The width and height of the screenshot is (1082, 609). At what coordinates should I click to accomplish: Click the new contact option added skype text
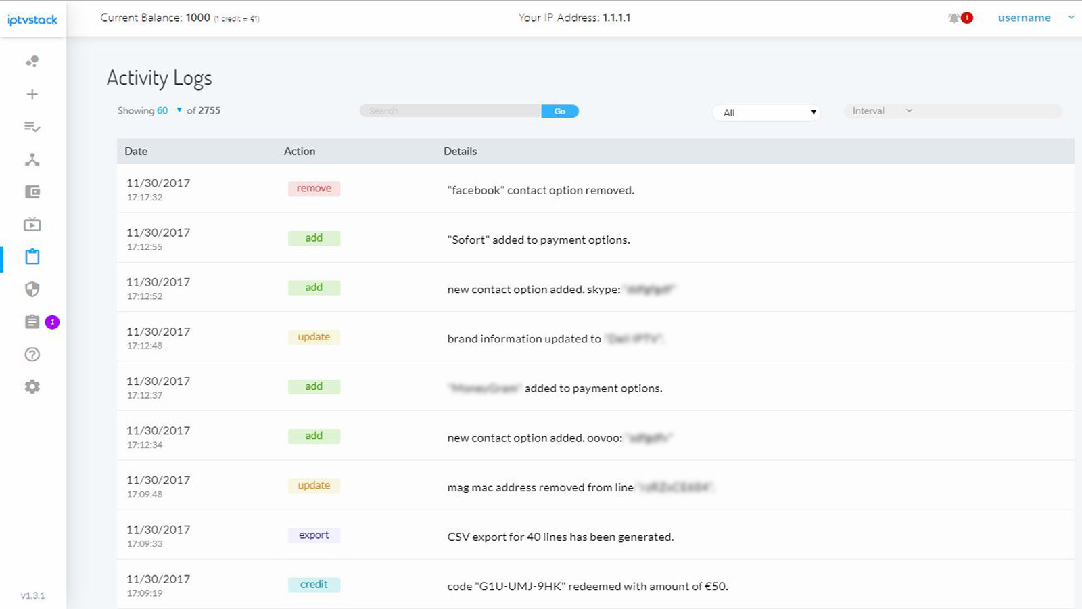pyautogui.click(x=534, y=289)
